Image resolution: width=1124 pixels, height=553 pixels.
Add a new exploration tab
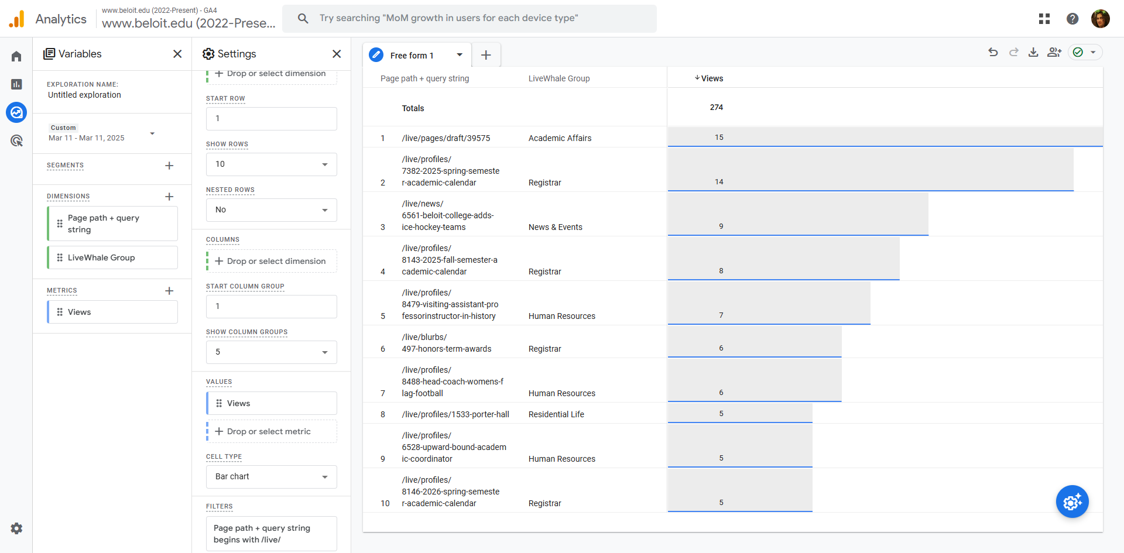click(x=486, y=55)
